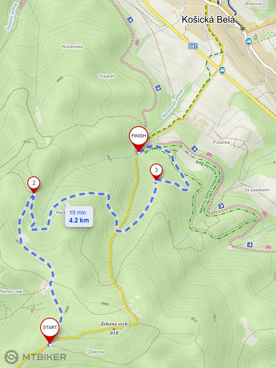Click the MTBIKER watermark text
276x368 pixels.
pyautogui.click(x=44, y=357)
